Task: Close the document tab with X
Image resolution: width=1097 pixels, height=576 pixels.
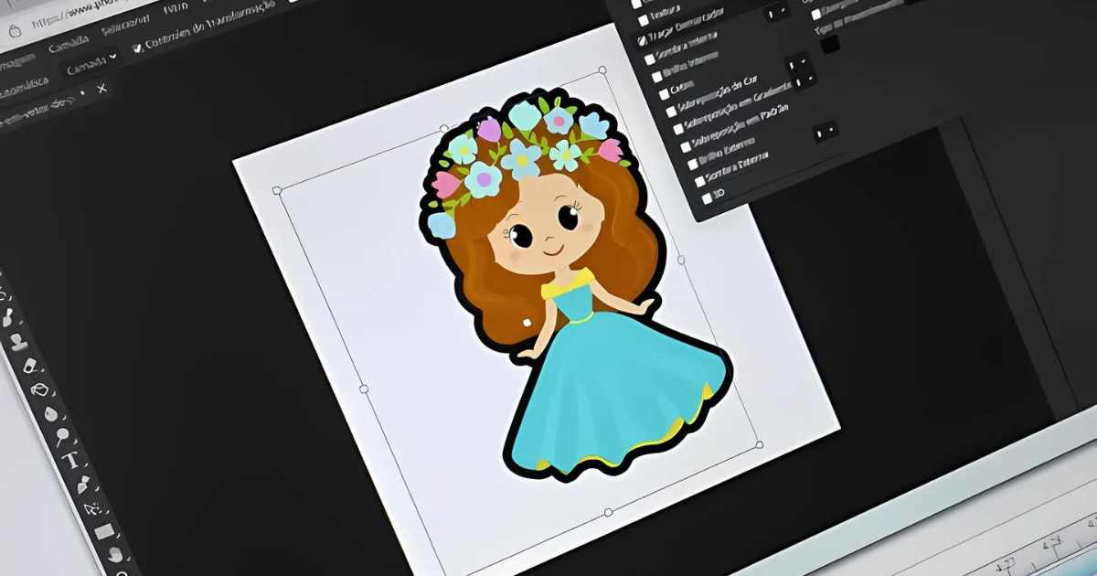Action: click(x=101, y=89)
